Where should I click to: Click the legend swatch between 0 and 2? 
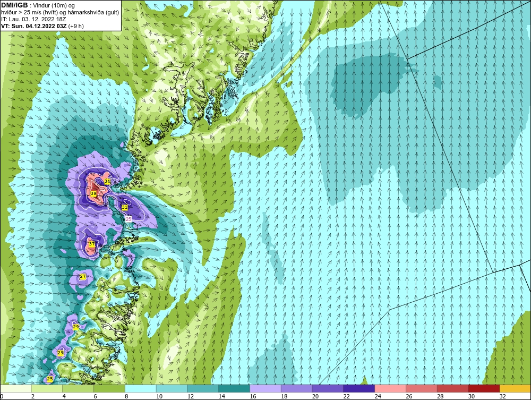[x=15, y=388]
